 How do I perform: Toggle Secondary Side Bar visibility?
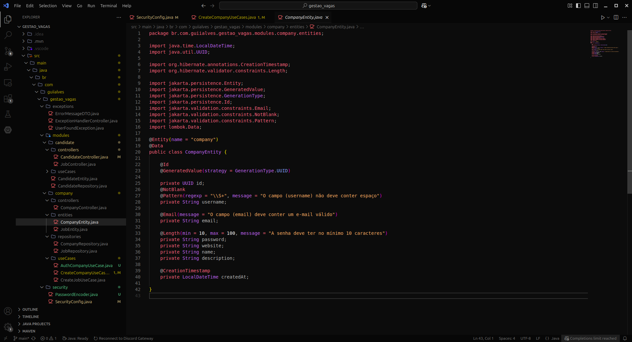[595, 6]
